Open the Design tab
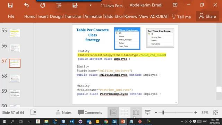Image resolution: width=222 pixels, height=125 pixels. tap(56, 16)
